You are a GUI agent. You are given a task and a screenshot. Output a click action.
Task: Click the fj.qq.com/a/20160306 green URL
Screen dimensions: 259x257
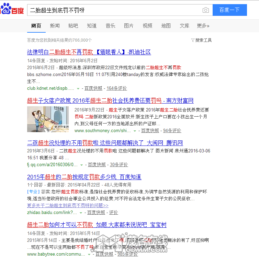coord(52,165)
